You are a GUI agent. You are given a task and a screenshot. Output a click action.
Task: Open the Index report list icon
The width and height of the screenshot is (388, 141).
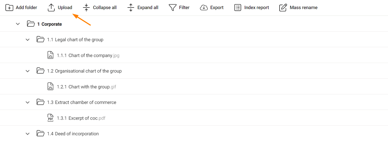(x=238, y=8)
